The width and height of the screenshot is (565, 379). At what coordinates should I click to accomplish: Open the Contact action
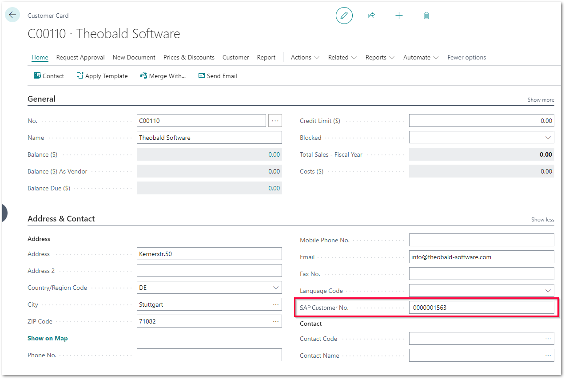[x=49, y=76]
